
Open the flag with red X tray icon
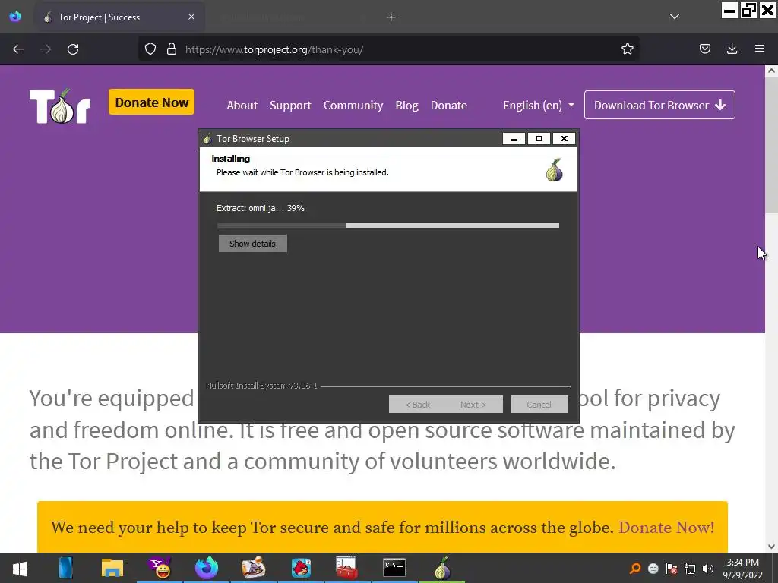pyautogui.click(x=672, y=569)
